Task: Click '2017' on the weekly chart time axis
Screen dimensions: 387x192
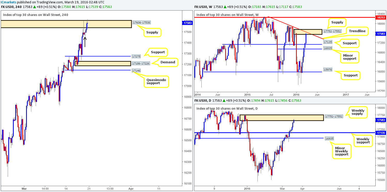Action: coord(345,95)
